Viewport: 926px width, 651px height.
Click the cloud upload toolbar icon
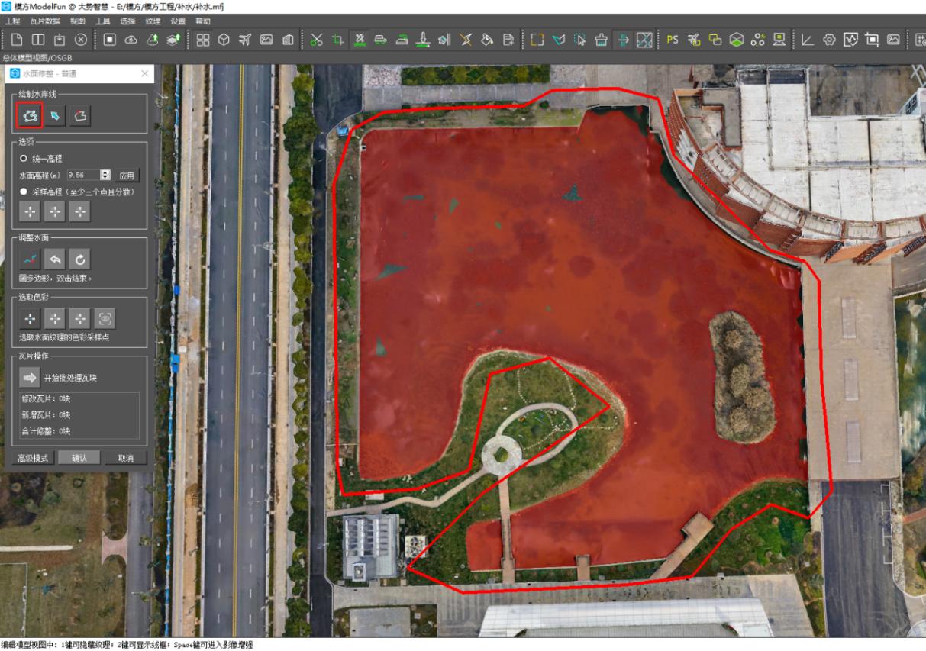(x=131, y=40)
